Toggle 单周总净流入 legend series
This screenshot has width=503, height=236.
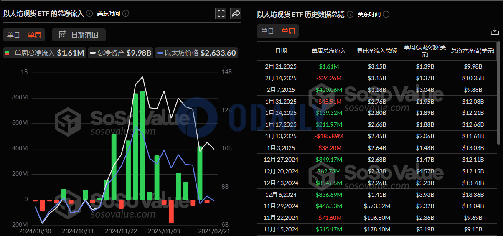point(44,53)
